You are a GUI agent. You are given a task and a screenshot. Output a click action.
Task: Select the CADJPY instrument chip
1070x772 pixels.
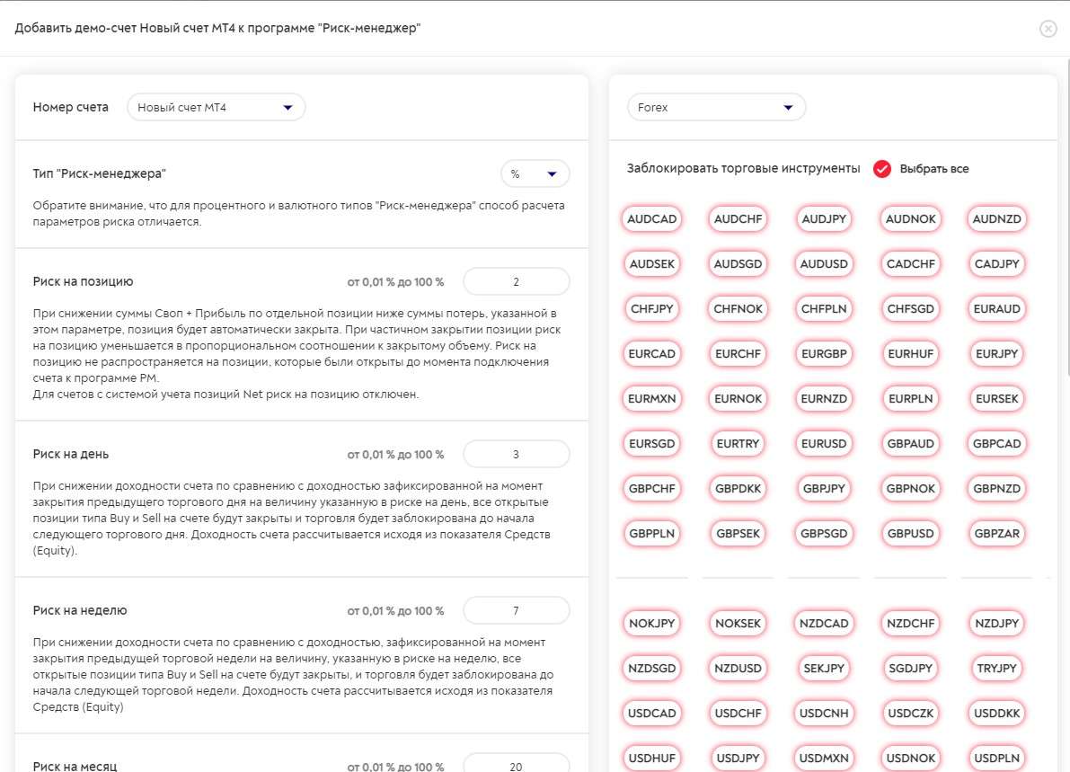pyautogui.click(x=997, y=264)
